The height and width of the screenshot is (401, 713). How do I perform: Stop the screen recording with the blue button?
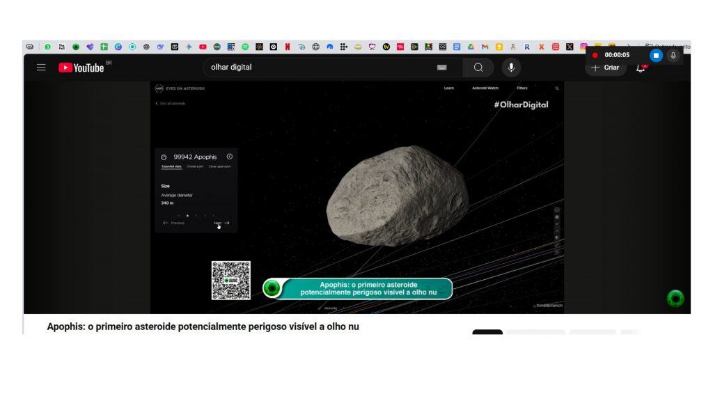656,56
